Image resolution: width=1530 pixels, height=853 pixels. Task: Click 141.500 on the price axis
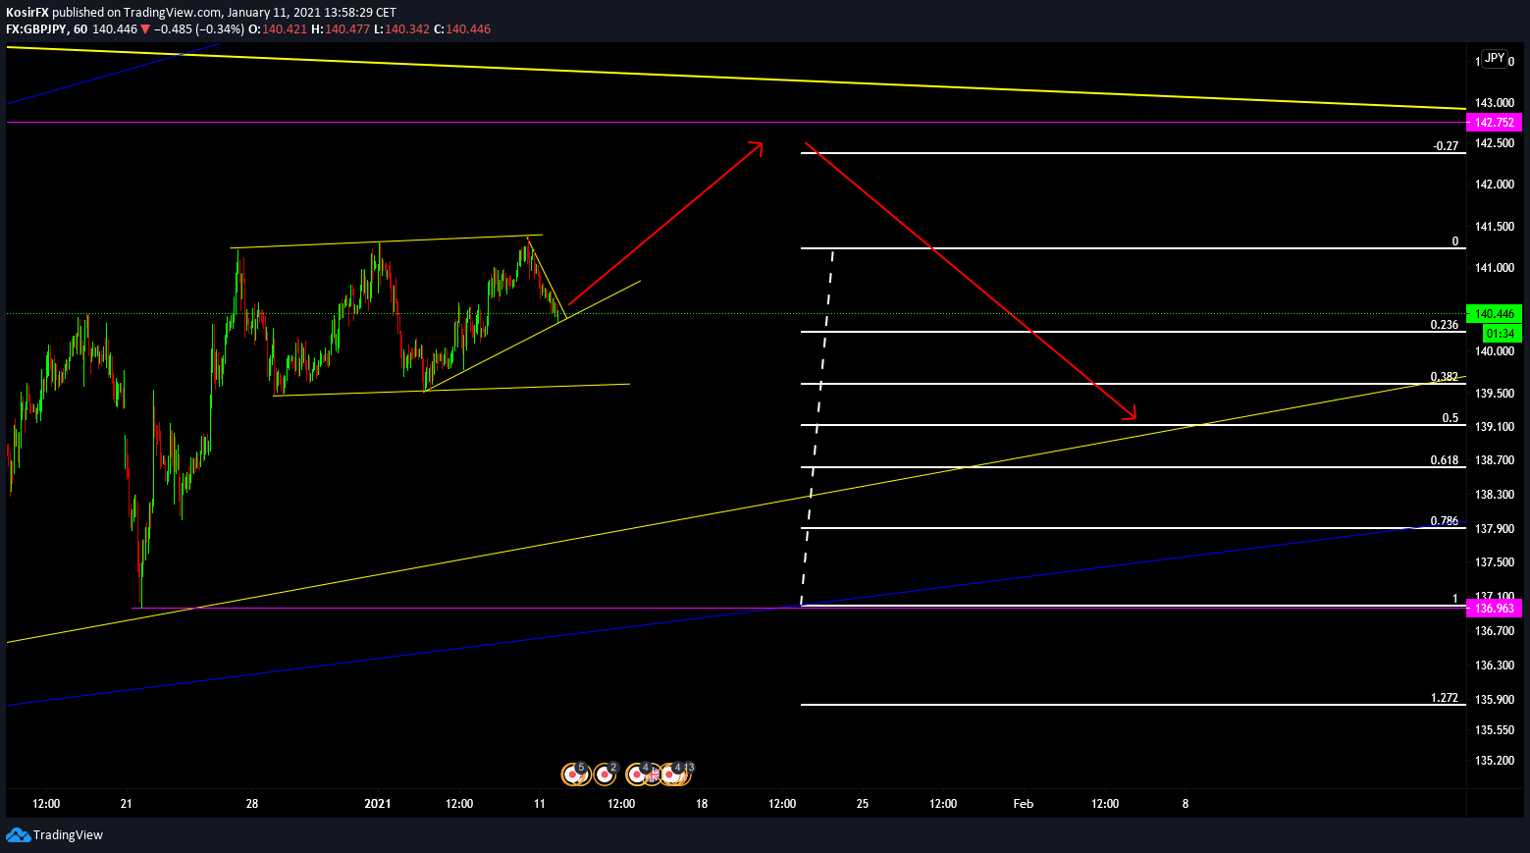tap(1497, 227)
